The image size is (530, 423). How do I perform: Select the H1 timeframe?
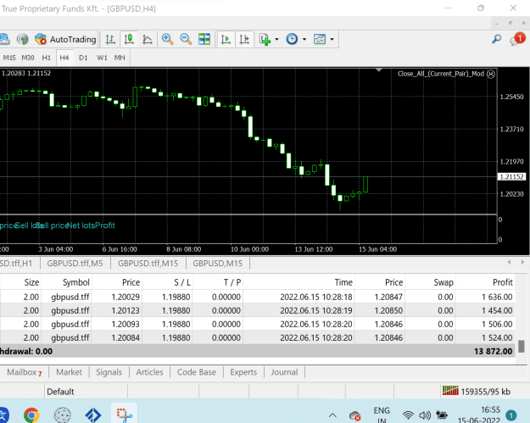pyautogui.click(x=47, y=58)
